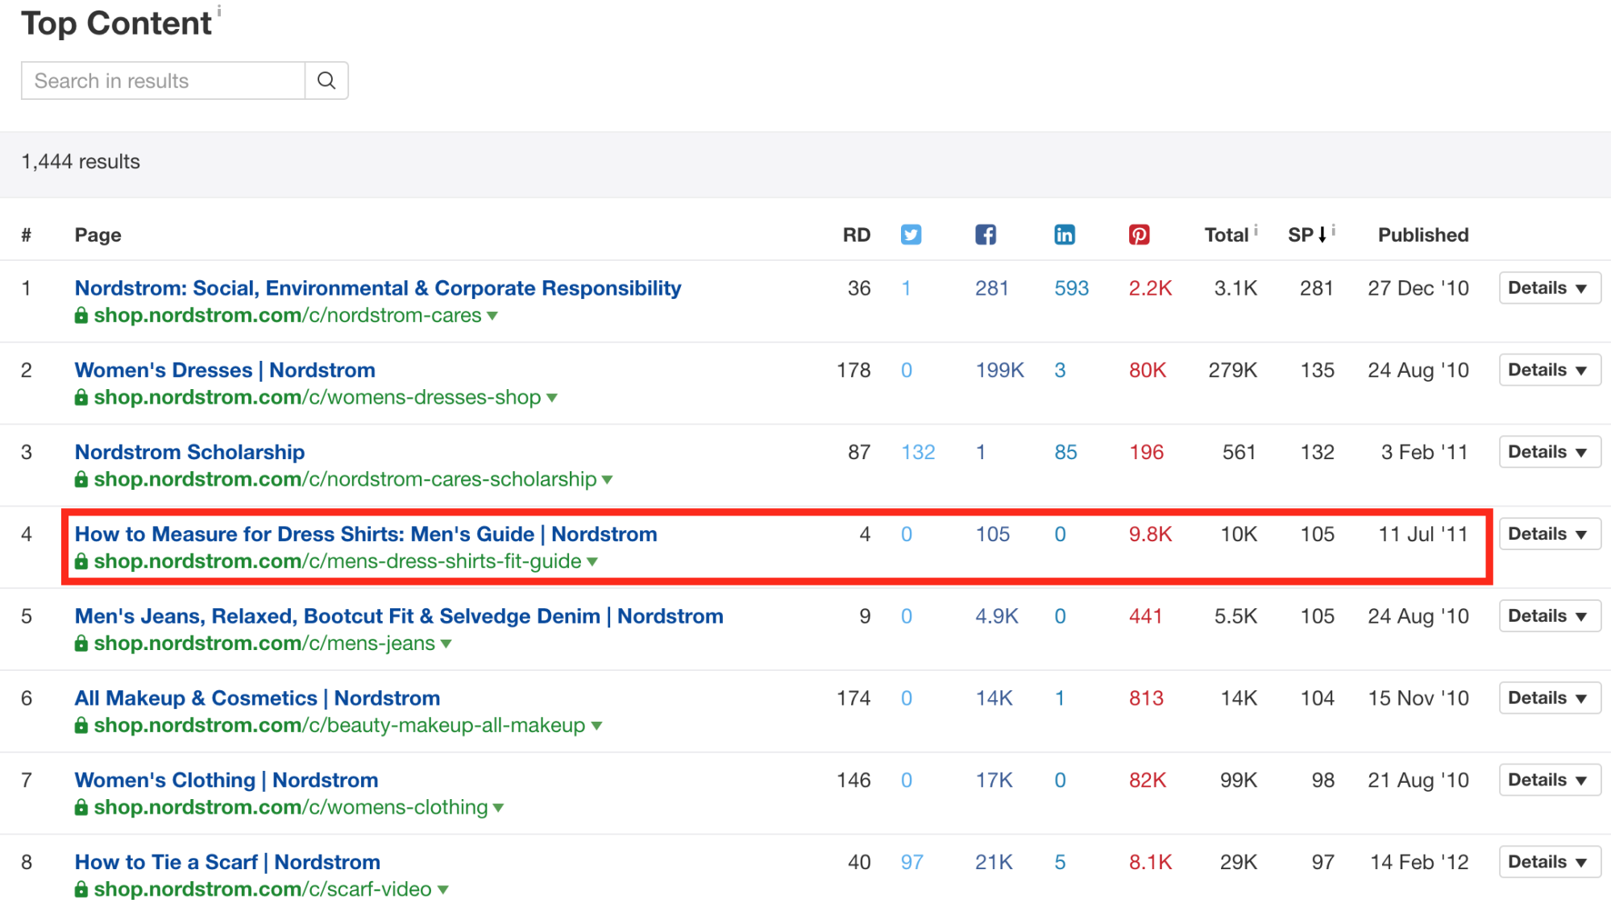Open the Nordstrom Scholarship page link

pos(189,452)
